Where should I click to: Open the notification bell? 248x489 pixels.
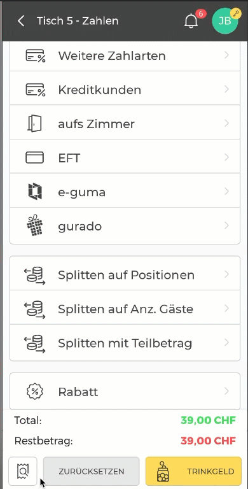pos(191,21)
